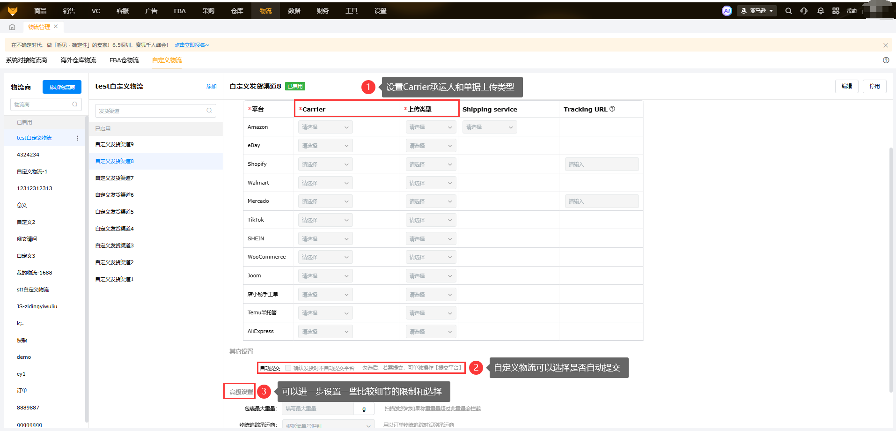
Task: Dismiss the yellow announcement banner
Action: (886, 45)
